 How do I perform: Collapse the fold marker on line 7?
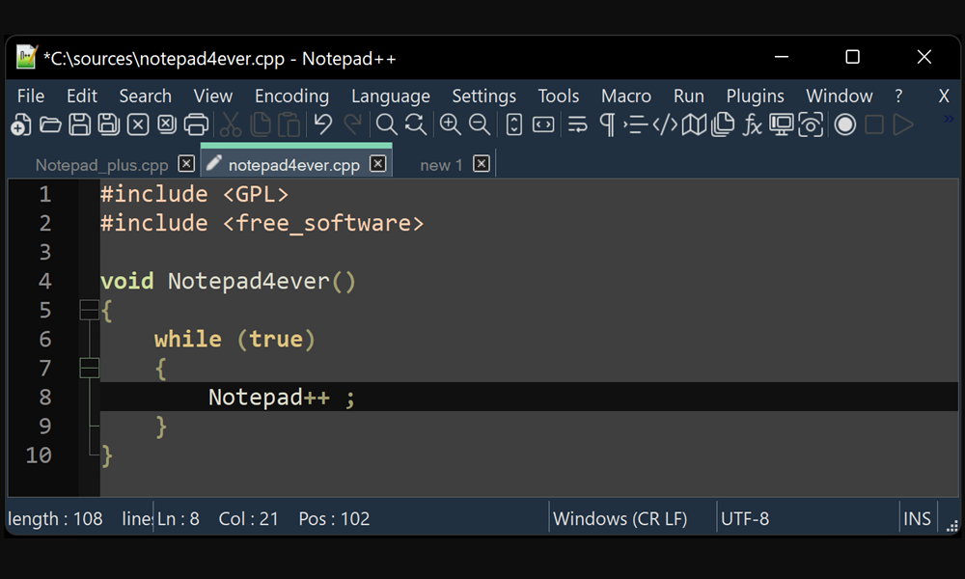coord(89,368)
